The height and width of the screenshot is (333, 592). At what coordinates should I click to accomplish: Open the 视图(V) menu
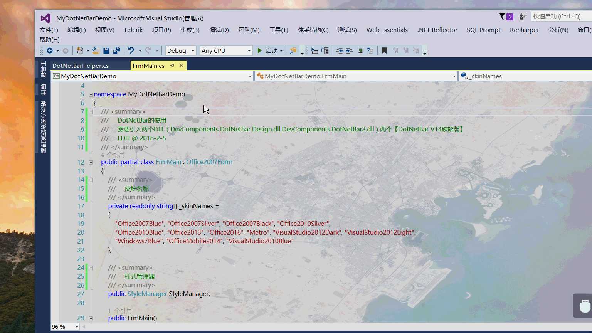105,30
